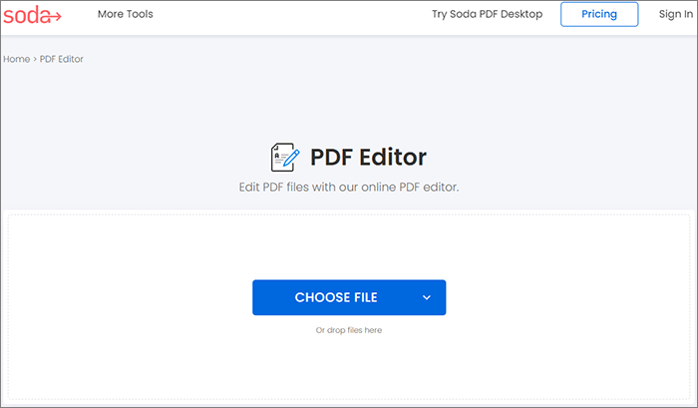This screenshot has height=408, width=698.
Task: Expand the CHOOSE FILE dropdown arrow
Action: click(427, 297)
